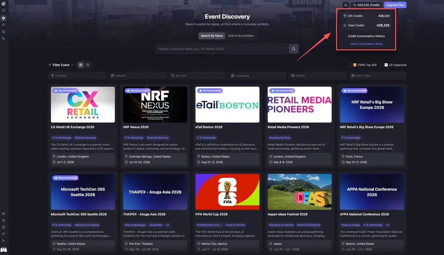
Task: Switch to calendar view icon
Action: click(x=88, y=65)
